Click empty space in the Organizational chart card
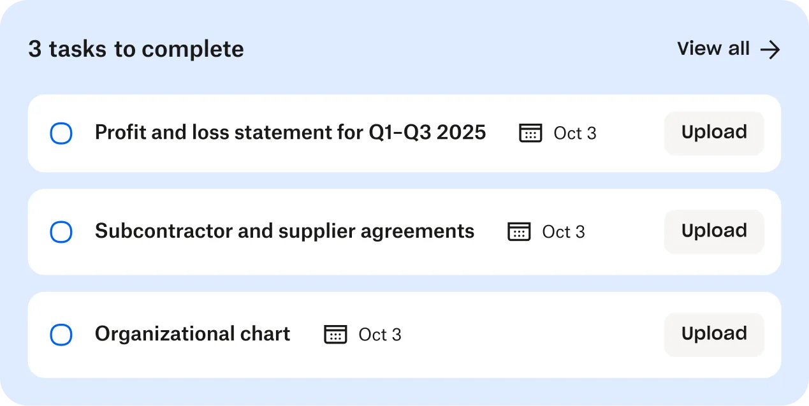Screen dimensions: 809x406 coord(529,335)
